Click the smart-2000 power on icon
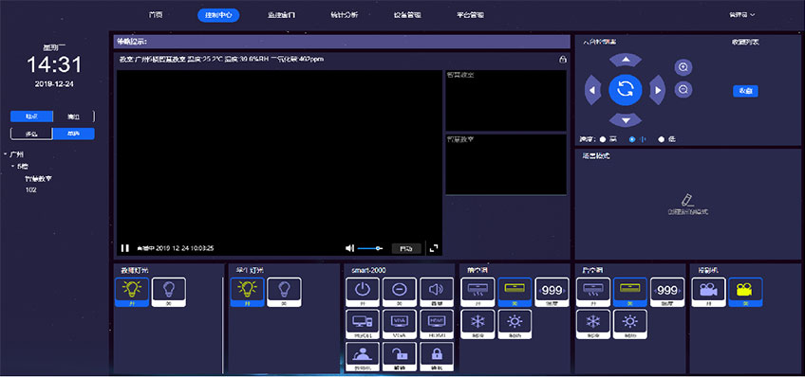Screen dimensions: 805x377 [x=363, y=292]
